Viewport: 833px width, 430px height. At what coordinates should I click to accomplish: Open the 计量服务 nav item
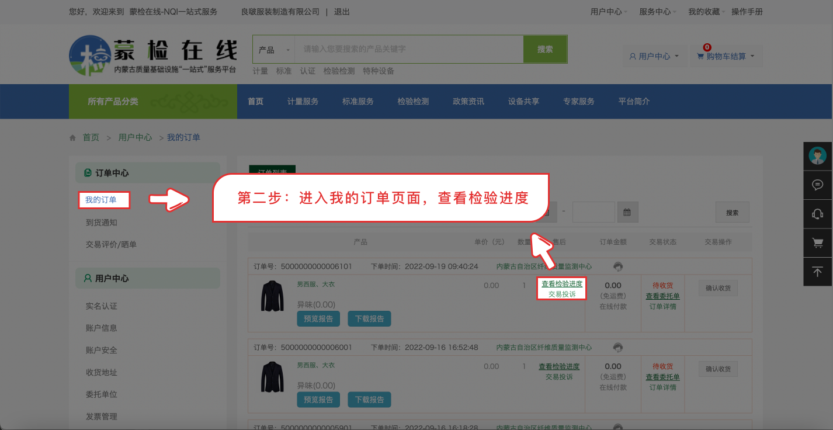coord(303,102)
